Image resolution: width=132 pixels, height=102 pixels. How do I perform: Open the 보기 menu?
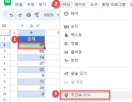coord(42,4)
